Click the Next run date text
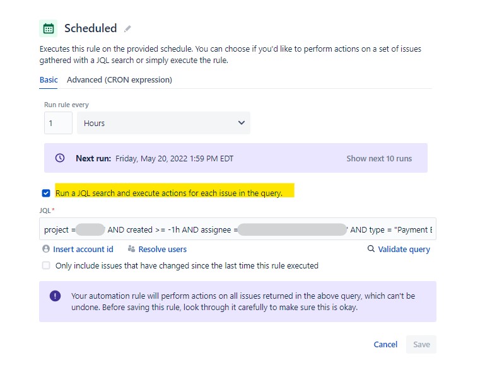 pyautogui.click(x=175, y=159)
